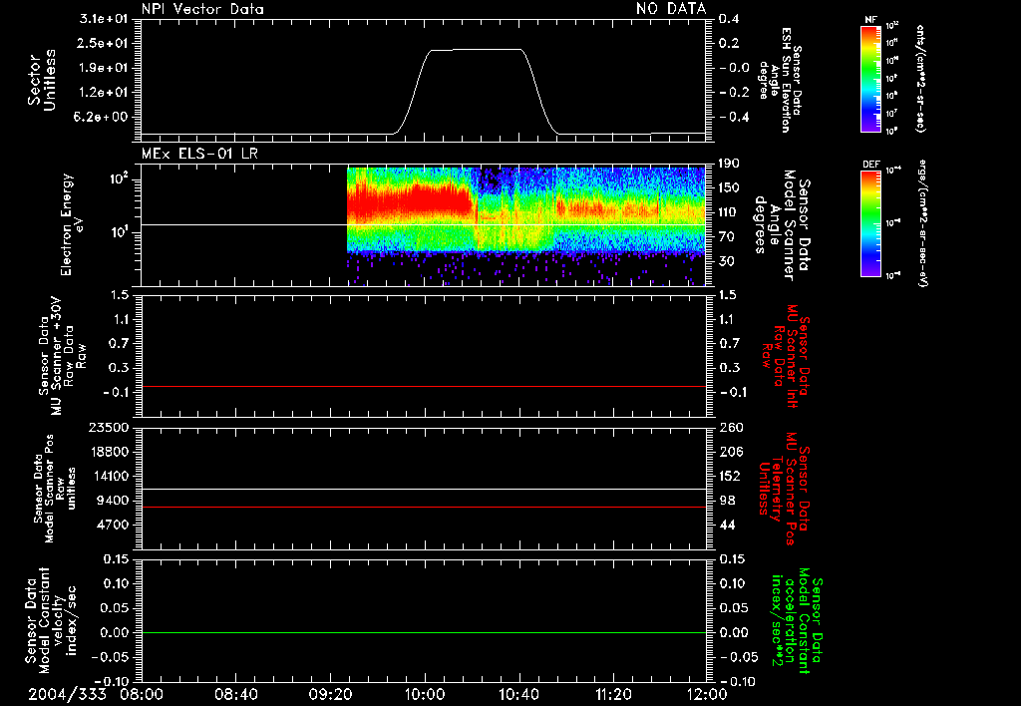1021x706 pixels.
Task: Click the 260 telemetry tick label
Action: (730, 428)
